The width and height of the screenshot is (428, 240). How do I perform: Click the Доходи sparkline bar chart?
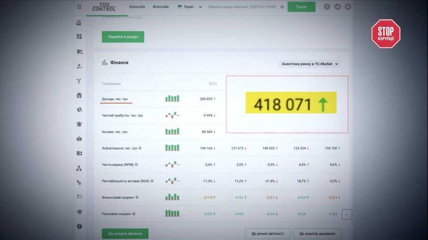pyautogui.click(x=172, y=98)
